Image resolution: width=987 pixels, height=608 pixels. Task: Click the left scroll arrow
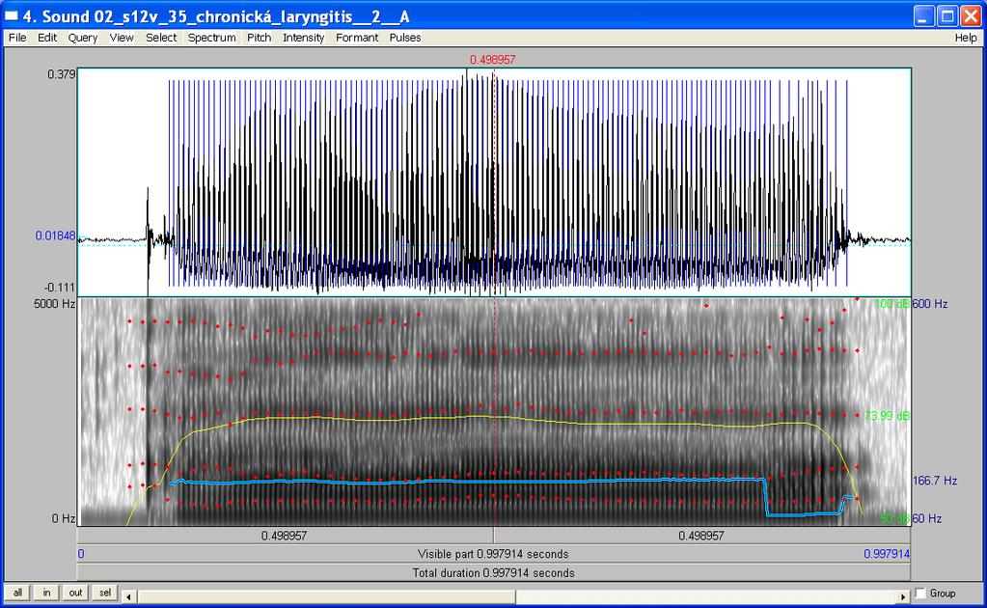click(x=128, y=596)
